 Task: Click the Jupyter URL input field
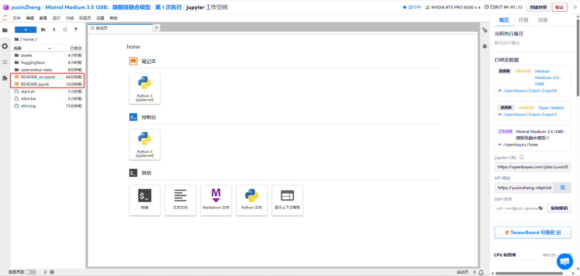click(533, 167)
